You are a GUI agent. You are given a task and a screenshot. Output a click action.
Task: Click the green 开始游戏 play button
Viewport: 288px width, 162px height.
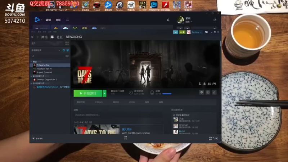[x=88, y=93]
